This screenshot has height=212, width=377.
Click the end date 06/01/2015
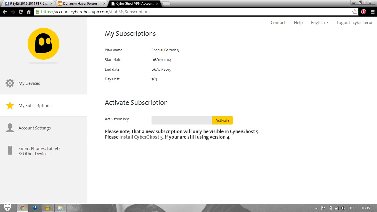point(161,69)
